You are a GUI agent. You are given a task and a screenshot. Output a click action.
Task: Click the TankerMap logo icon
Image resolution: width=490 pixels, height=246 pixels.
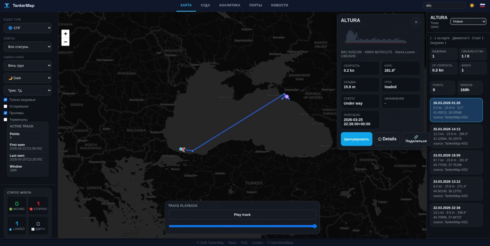click(x=7, y=5)
